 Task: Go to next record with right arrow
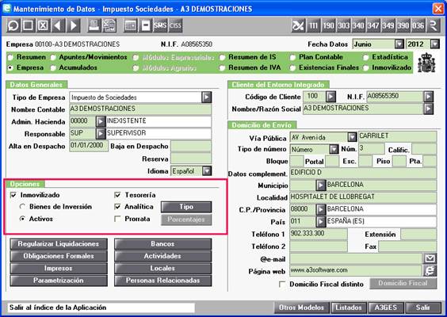[73, 25]
